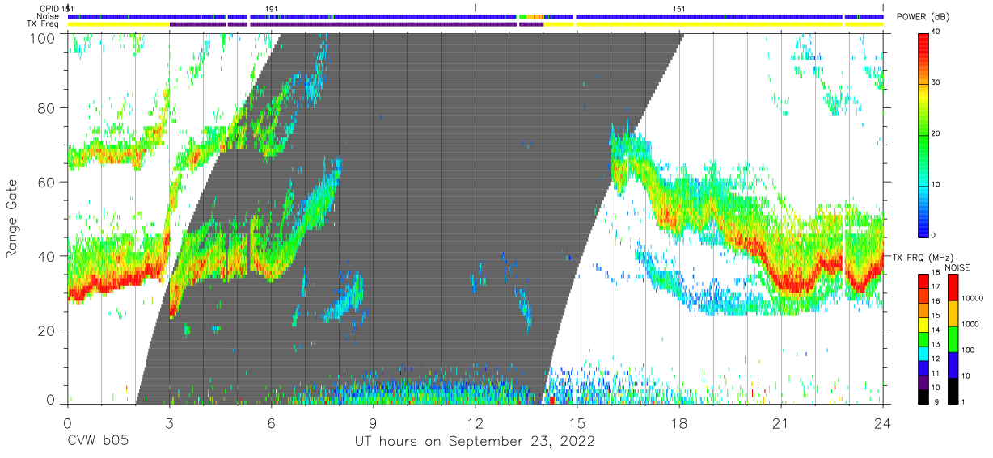Click the 'CPID' row label
This screenshot has height=458, width=993.
point(49,8)
